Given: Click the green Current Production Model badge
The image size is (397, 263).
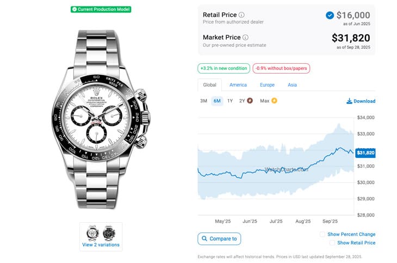Looking at the screenshot, I should pos(101,9).
